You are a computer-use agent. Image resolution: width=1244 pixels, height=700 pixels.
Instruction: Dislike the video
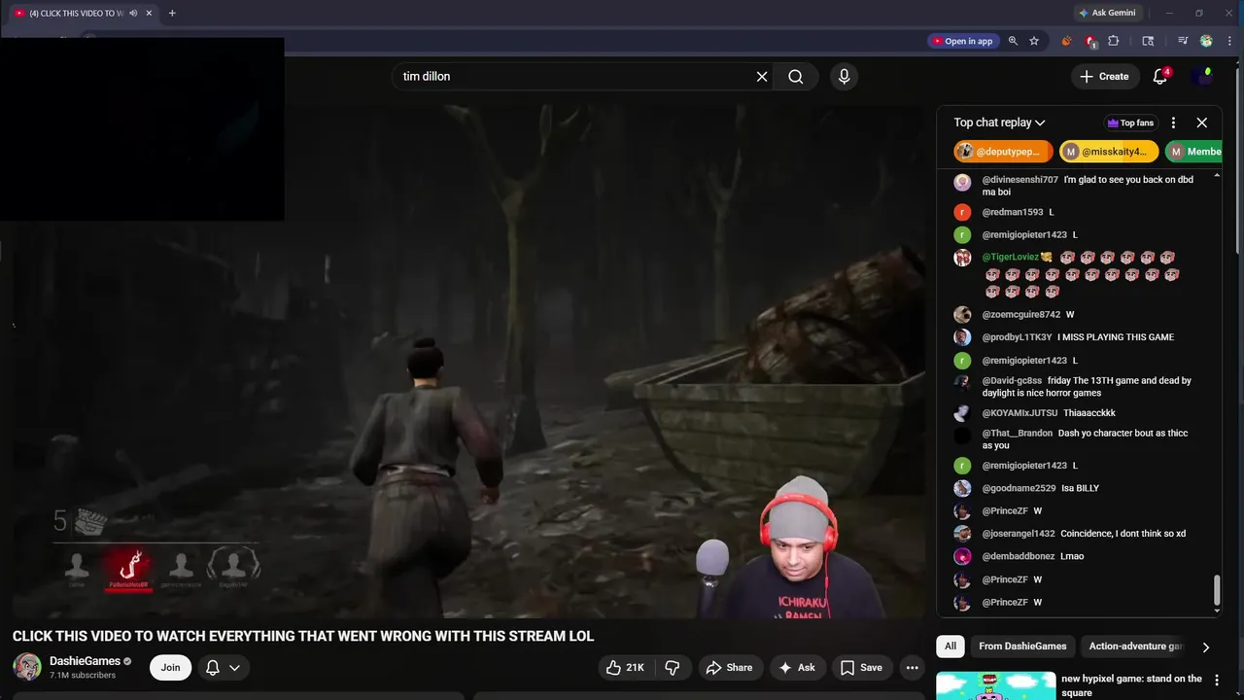pos(672,667)
